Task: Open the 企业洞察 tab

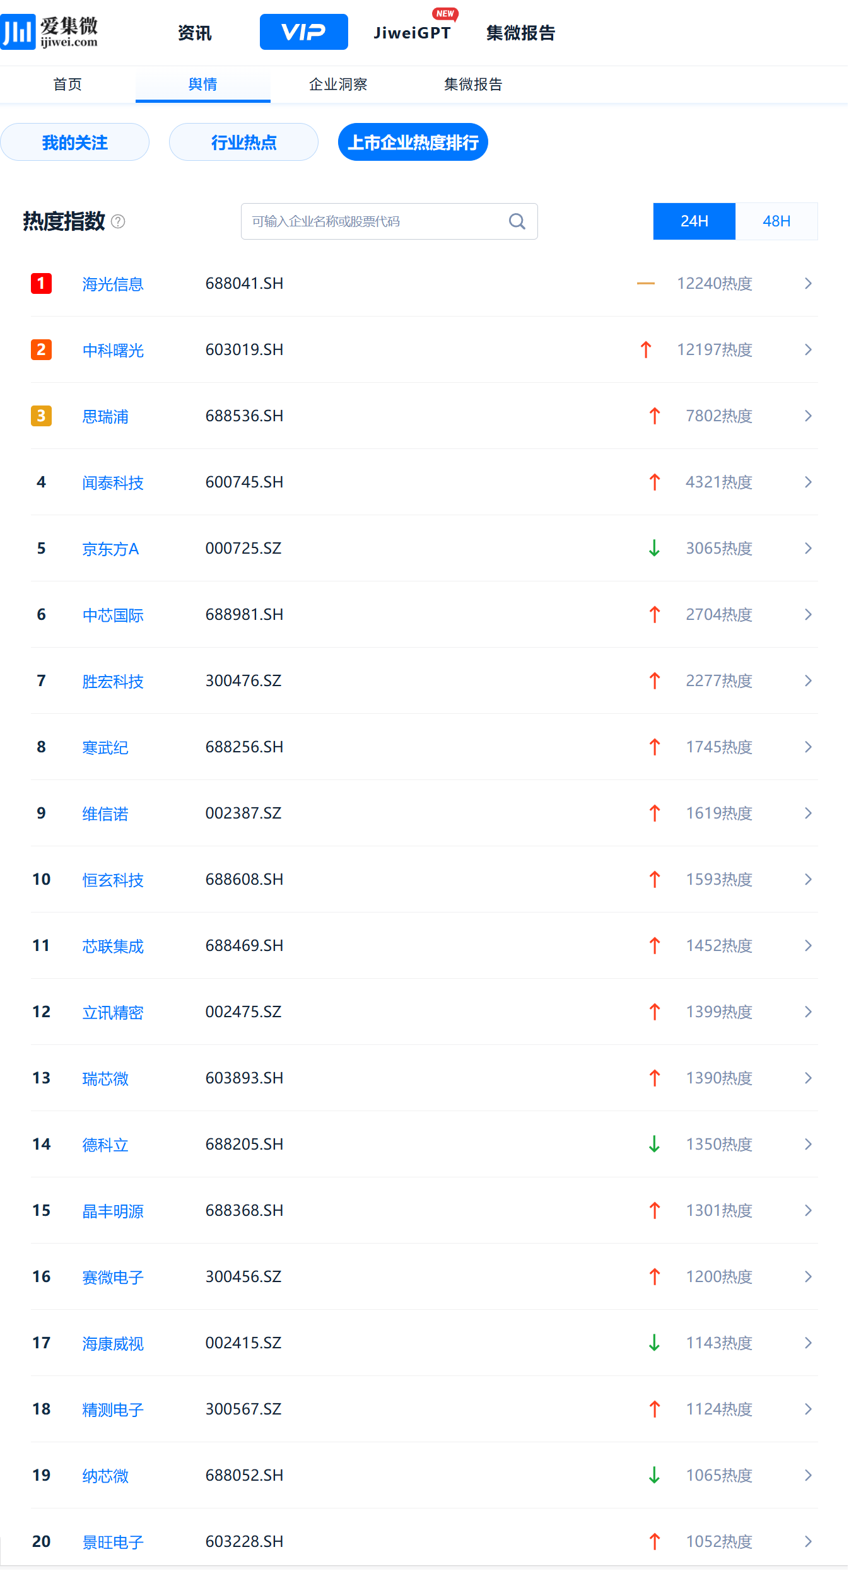Action: click(x=338, y=85)
